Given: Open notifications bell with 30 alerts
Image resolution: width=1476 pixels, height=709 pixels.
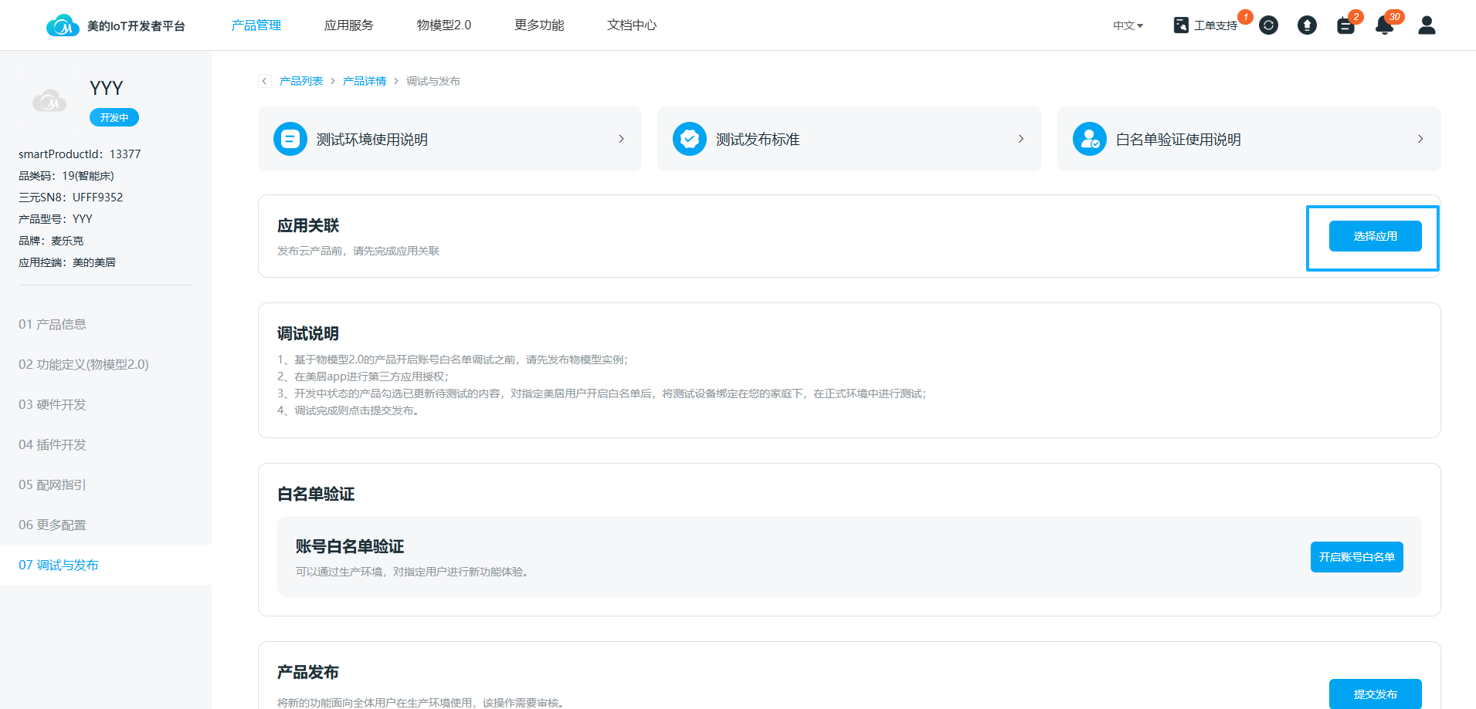Looking at the screenshot, I should point(1384,26).
